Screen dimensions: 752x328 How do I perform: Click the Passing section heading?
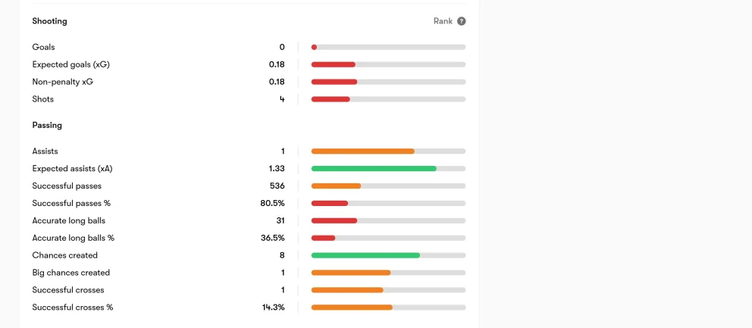coord(47,125)
